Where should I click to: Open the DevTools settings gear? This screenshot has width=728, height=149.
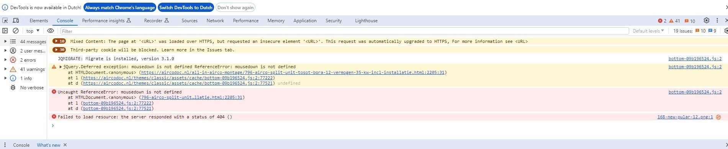707,21
